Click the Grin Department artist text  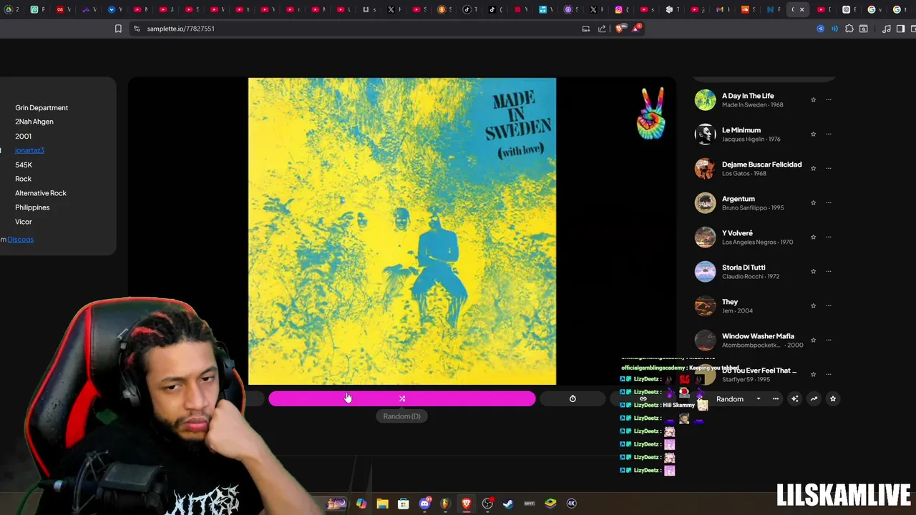pos(42,107)
